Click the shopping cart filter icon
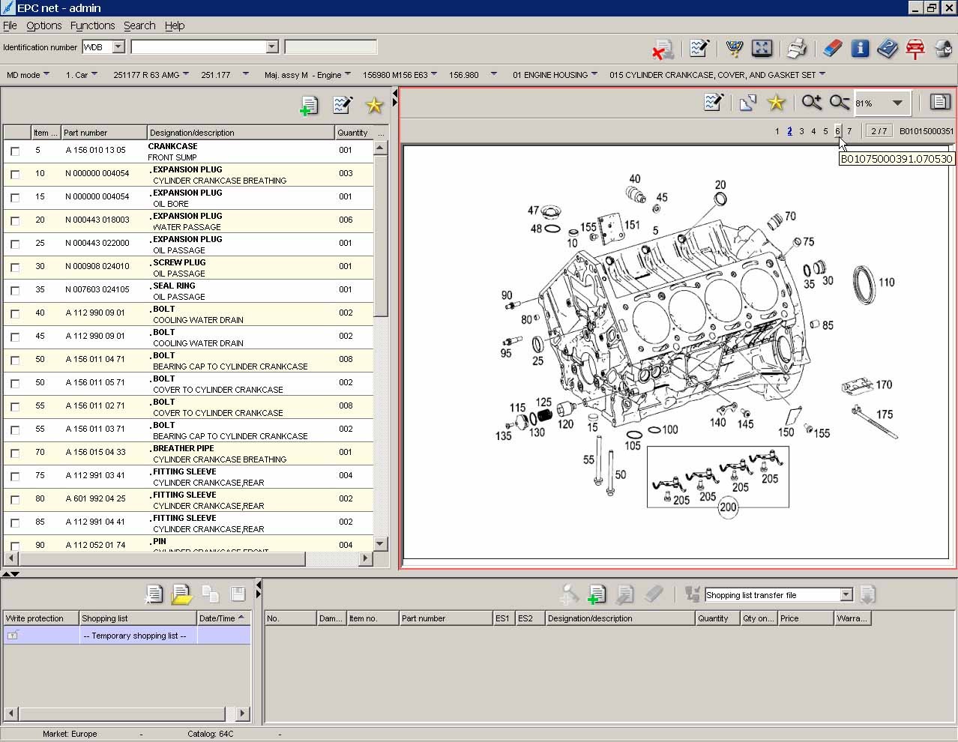This screenshot has width=958, height=742. [x=735, y=49]
